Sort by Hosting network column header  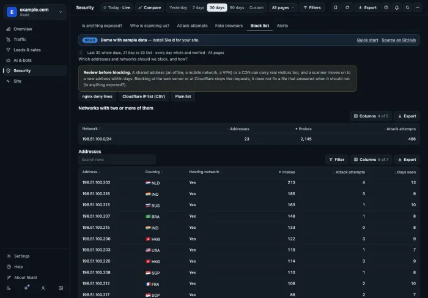point(205,172)
